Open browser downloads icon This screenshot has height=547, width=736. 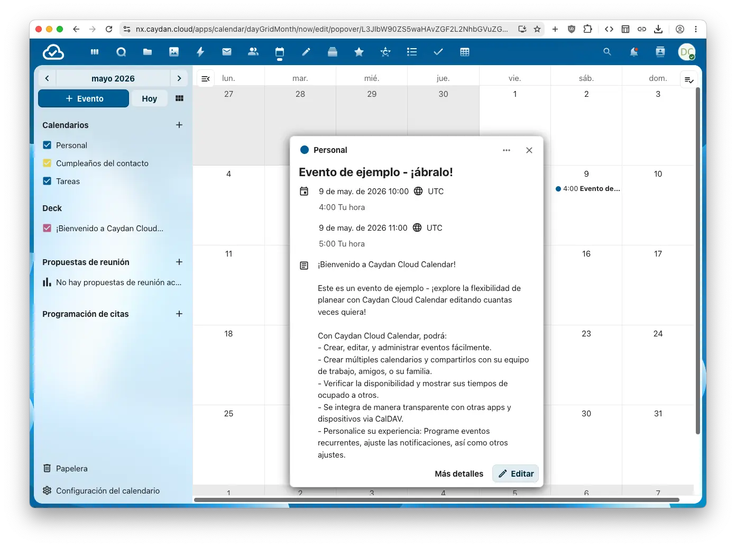[658, 29]
